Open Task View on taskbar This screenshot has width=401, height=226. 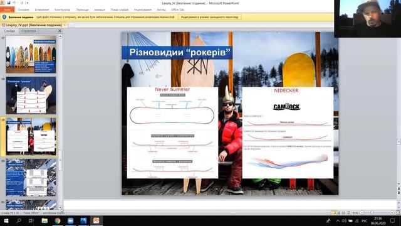(31, 220)
